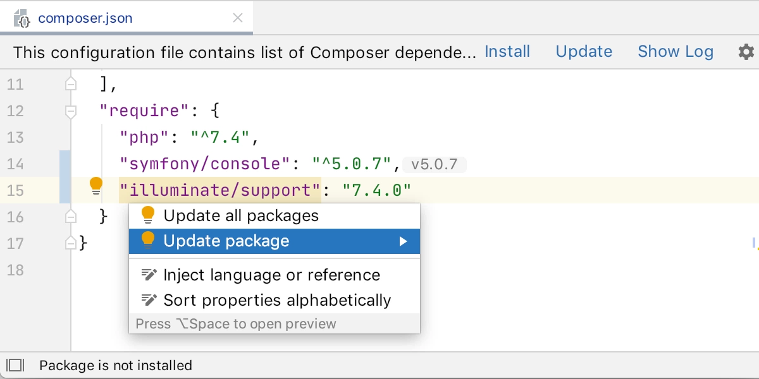
Task: Open the composer.json editor tab
Action: pos(126,18)
